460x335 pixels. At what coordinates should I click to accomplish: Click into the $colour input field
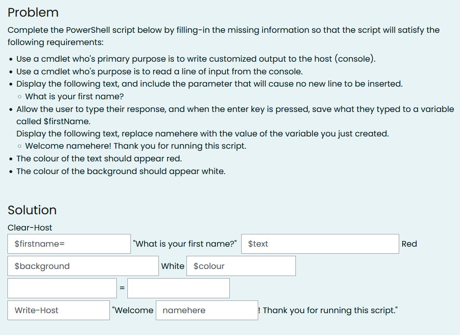click(241, 266)
